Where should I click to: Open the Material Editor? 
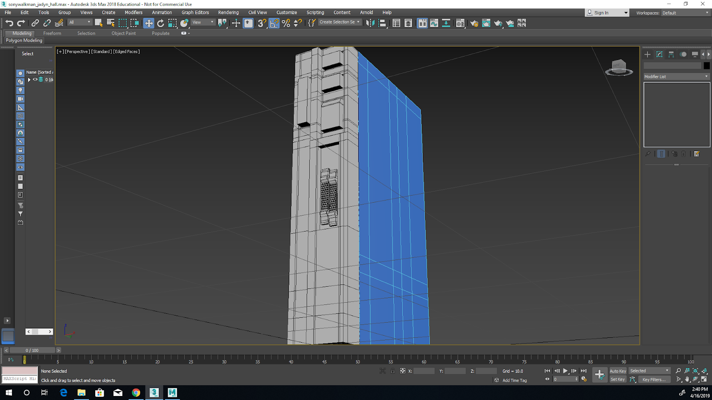[460, 23]
